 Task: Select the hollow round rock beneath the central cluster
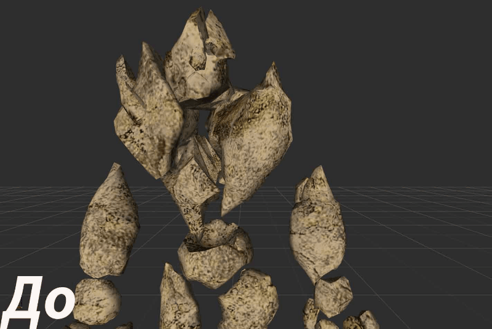pyautogui.click(x=216, y=253)
